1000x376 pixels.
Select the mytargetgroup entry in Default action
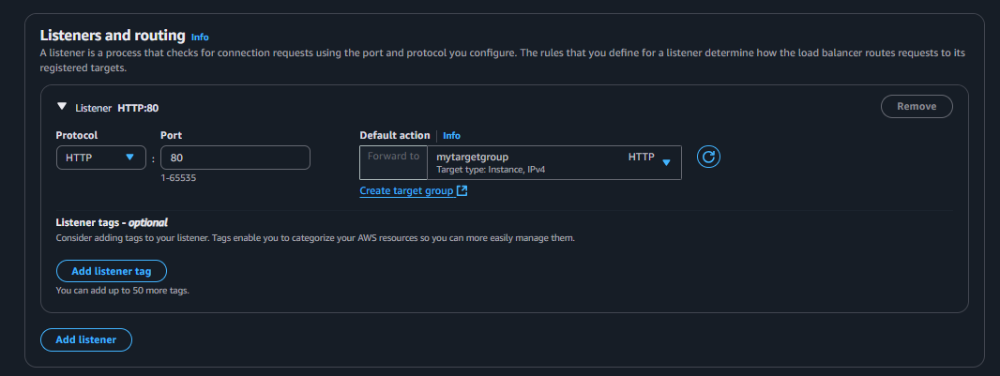coord(473,157)
